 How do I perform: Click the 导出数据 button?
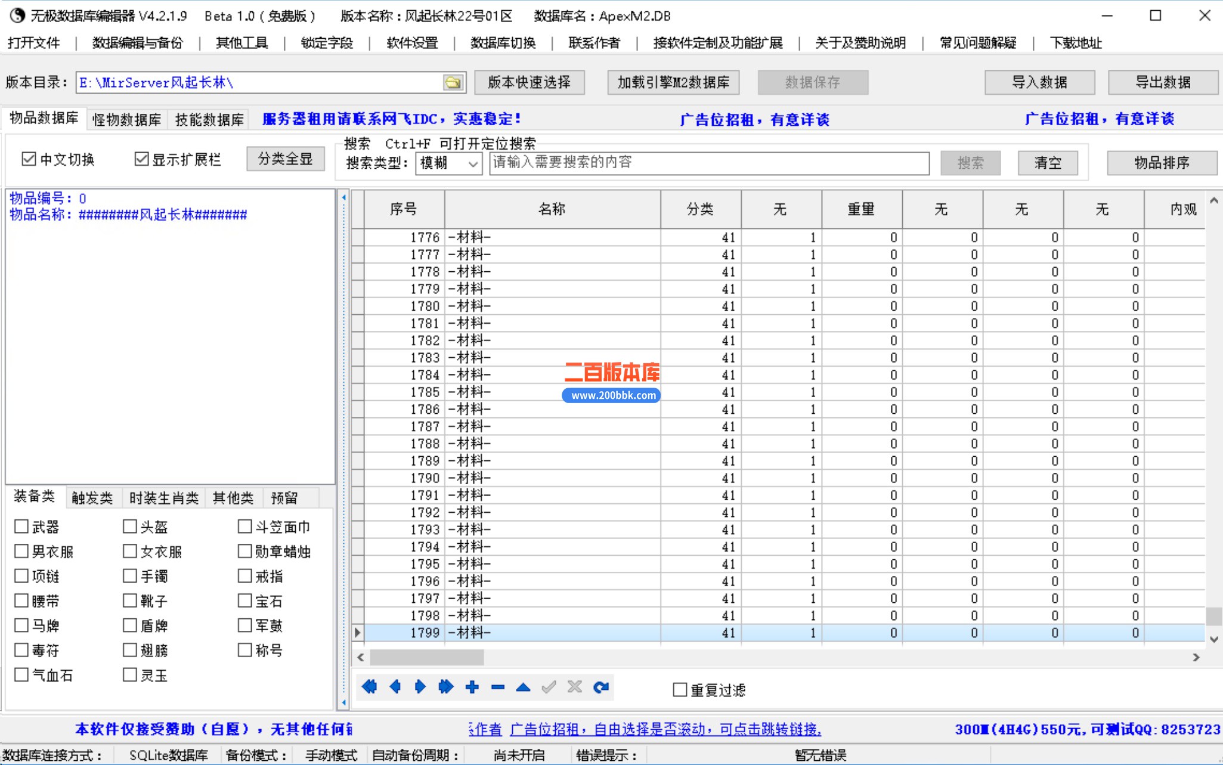click(1162, 82)
